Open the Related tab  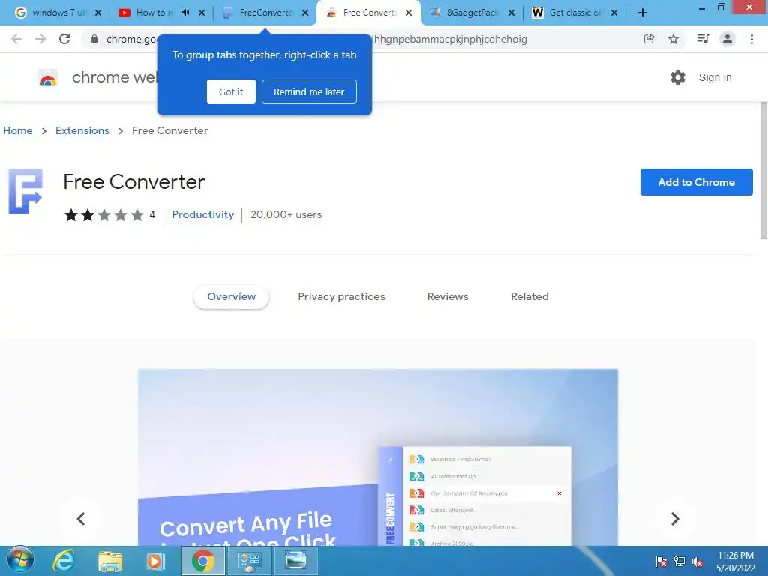pos(529,296)
